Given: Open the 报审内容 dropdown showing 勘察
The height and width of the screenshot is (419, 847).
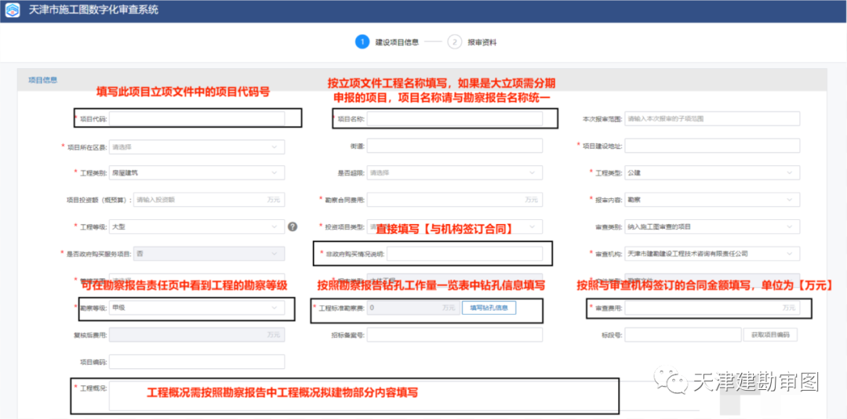Looking at the screenshot, I should pos(712,200).
